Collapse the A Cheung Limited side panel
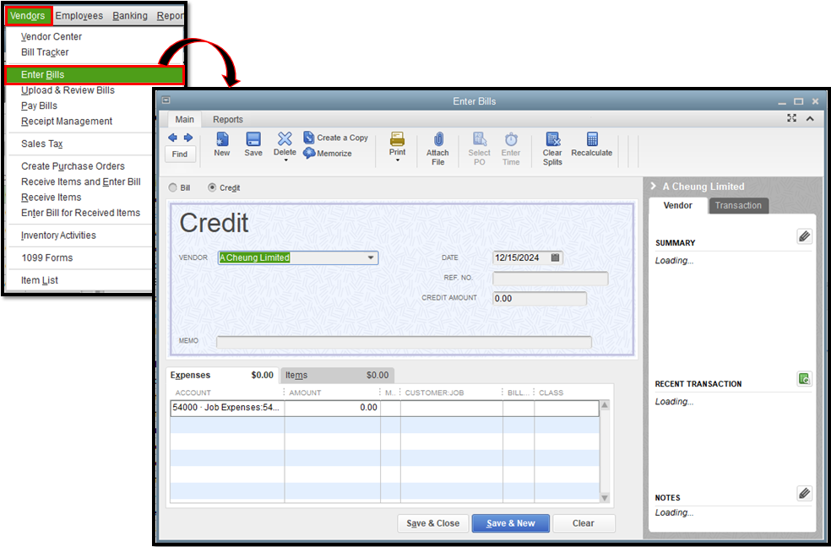Screen dimensions: 831x547 [x=654, y=187]
